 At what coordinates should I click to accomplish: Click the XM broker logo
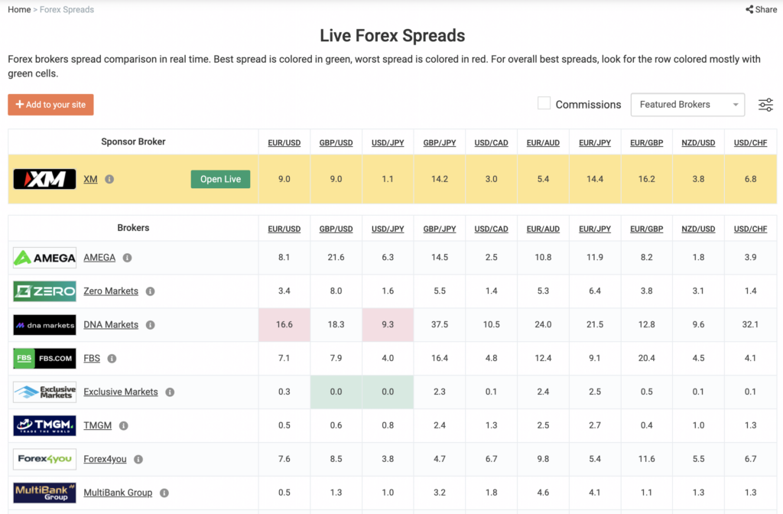pos(44,179)
